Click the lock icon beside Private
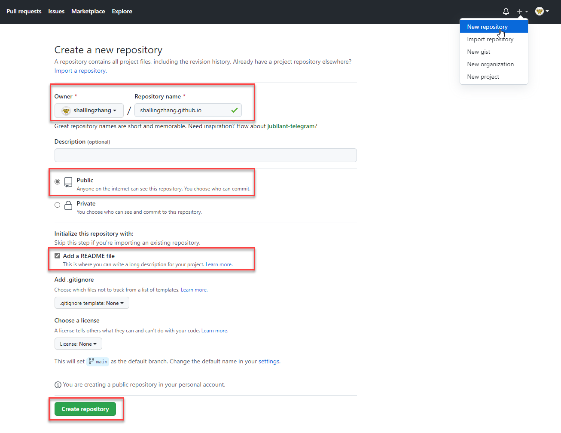This screenshot has height=433, width=561. pyautogui.click(x=68, y=205)
